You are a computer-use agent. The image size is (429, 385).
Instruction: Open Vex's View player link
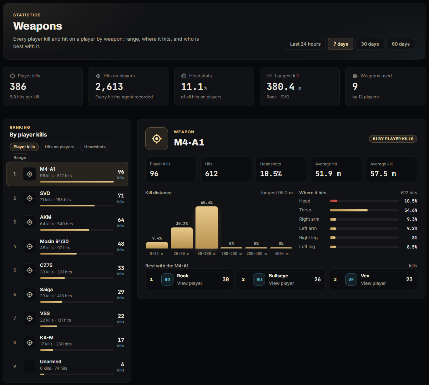[373, 283]
